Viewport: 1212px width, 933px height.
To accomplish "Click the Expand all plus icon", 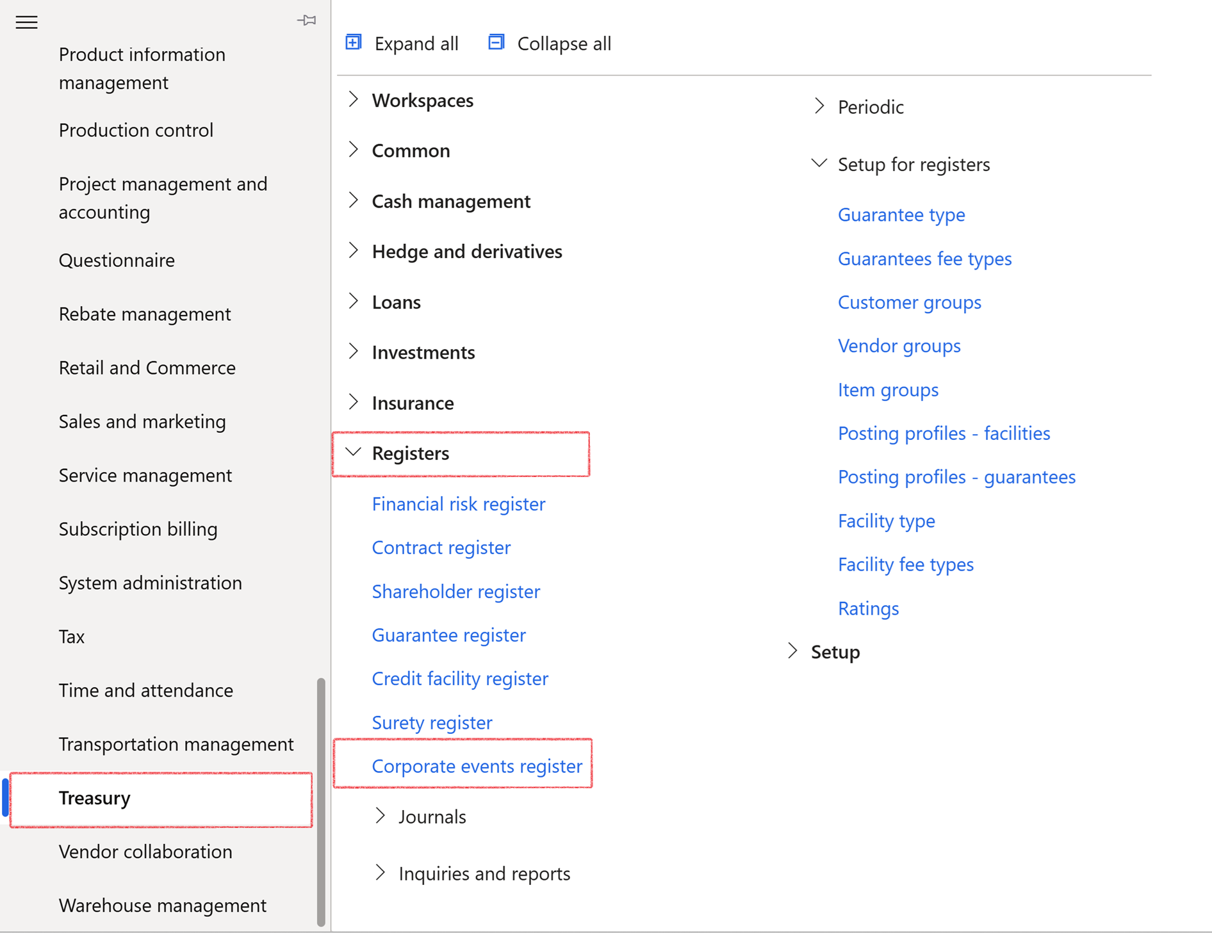I will pos(354,42).
